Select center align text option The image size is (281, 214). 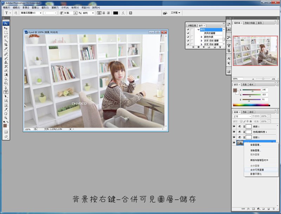[x=104, y=13]
